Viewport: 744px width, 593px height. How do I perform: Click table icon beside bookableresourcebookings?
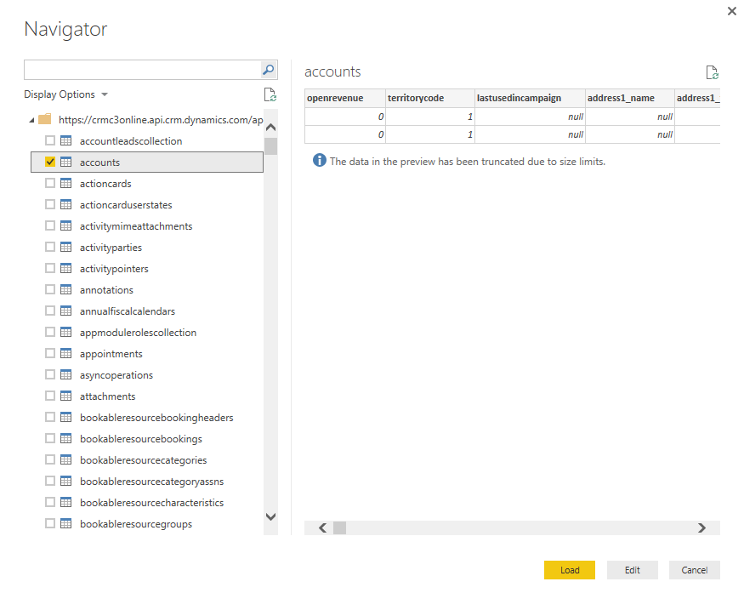click(66, 439)
